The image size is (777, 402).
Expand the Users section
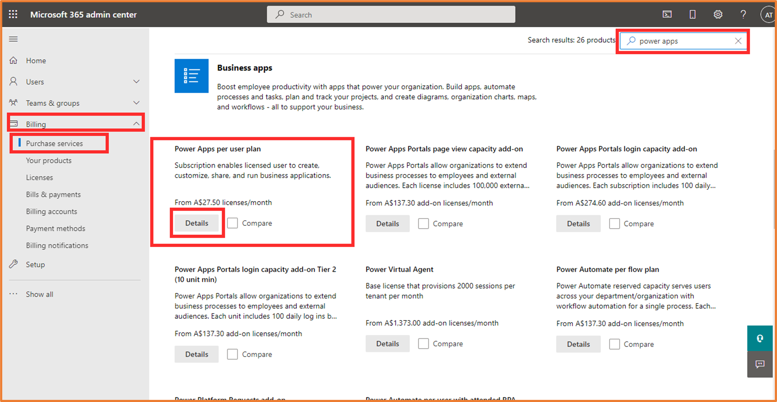coord(136,81)
